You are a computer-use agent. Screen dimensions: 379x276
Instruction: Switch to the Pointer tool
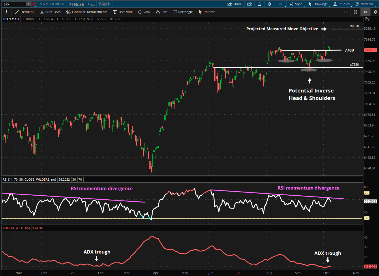(207, 12)
